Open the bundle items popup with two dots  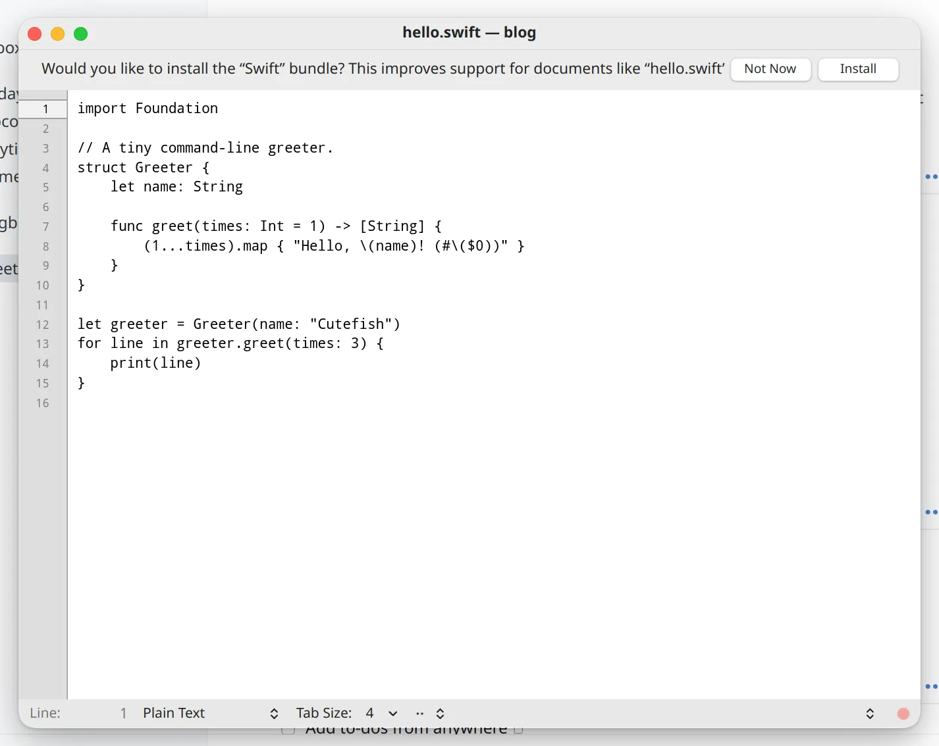[430, 713]
